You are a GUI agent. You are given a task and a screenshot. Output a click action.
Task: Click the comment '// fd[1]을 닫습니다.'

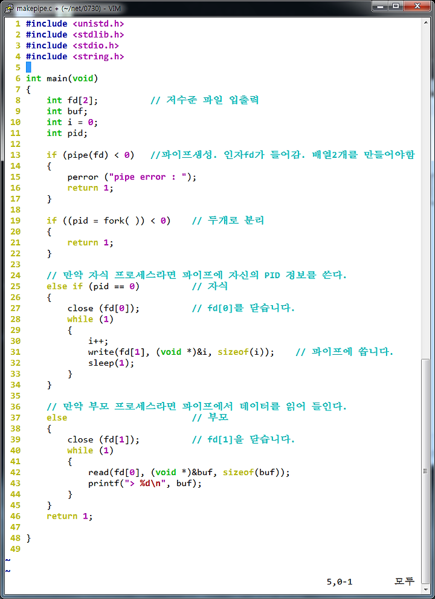pos(243,439)
